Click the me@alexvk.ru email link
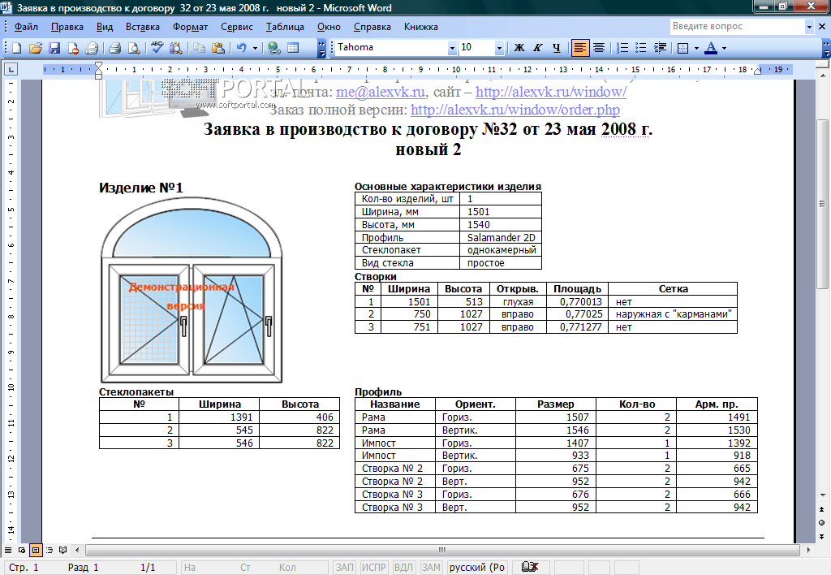 pos(381,93)
